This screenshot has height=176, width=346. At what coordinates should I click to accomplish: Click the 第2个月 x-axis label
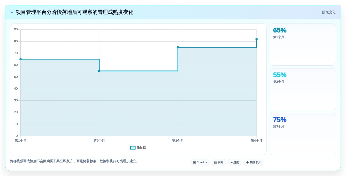click(99, 141)
